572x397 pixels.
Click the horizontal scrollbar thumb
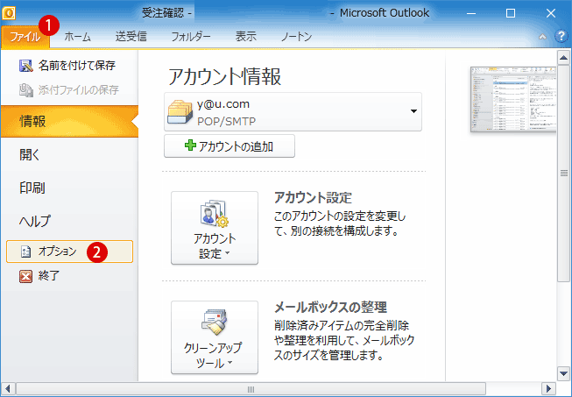point(251,389)
